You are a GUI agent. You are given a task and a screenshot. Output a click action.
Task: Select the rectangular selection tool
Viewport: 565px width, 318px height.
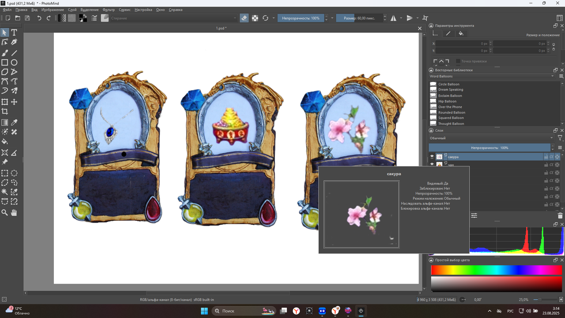pos(5,173)
